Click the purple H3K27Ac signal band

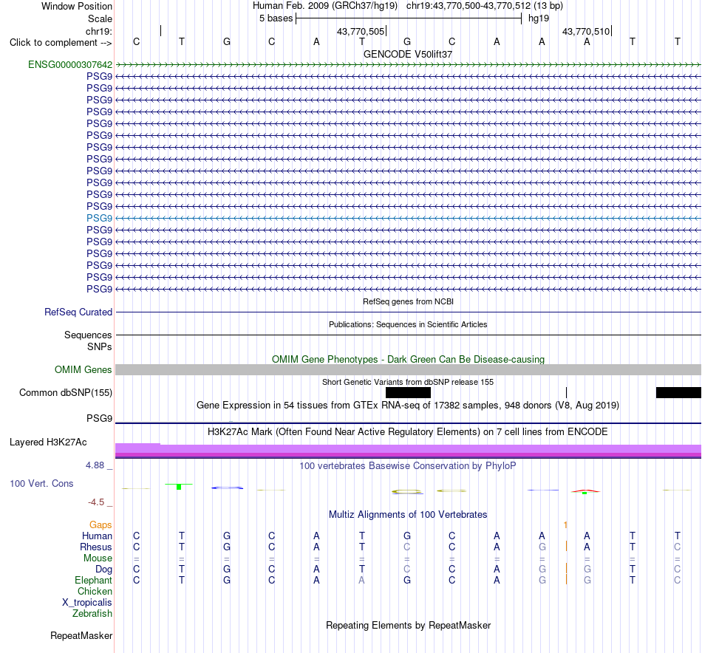pos(408,451)
